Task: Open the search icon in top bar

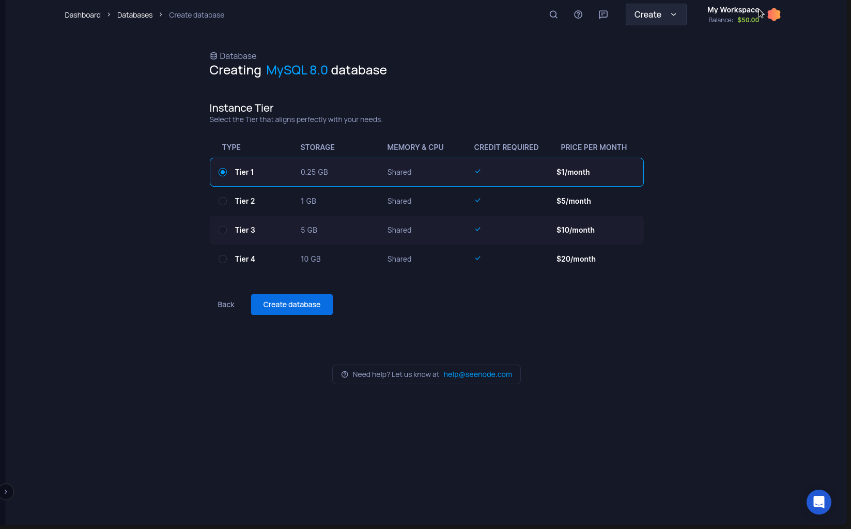Action: click(x=553, y=14)
